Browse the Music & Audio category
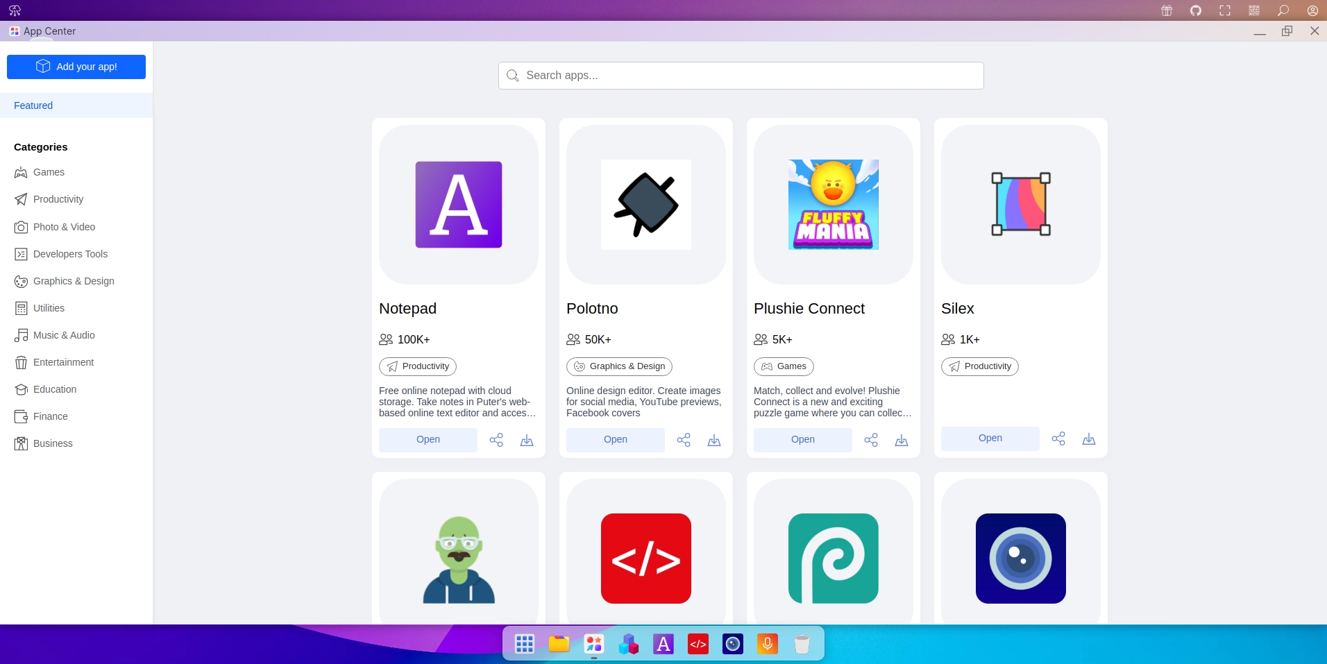1327x664 pixels. pos(76,335)
